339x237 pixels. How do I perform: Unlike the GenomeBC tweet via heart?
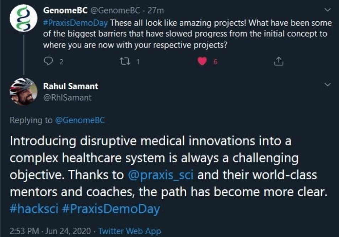[202, 62]
